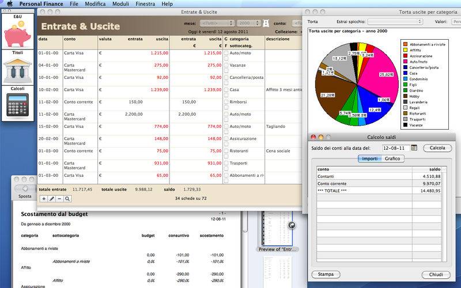Click the magenta Auto/moto legend swatch
The image size is (461, 288).
click(x=406, y=60)
